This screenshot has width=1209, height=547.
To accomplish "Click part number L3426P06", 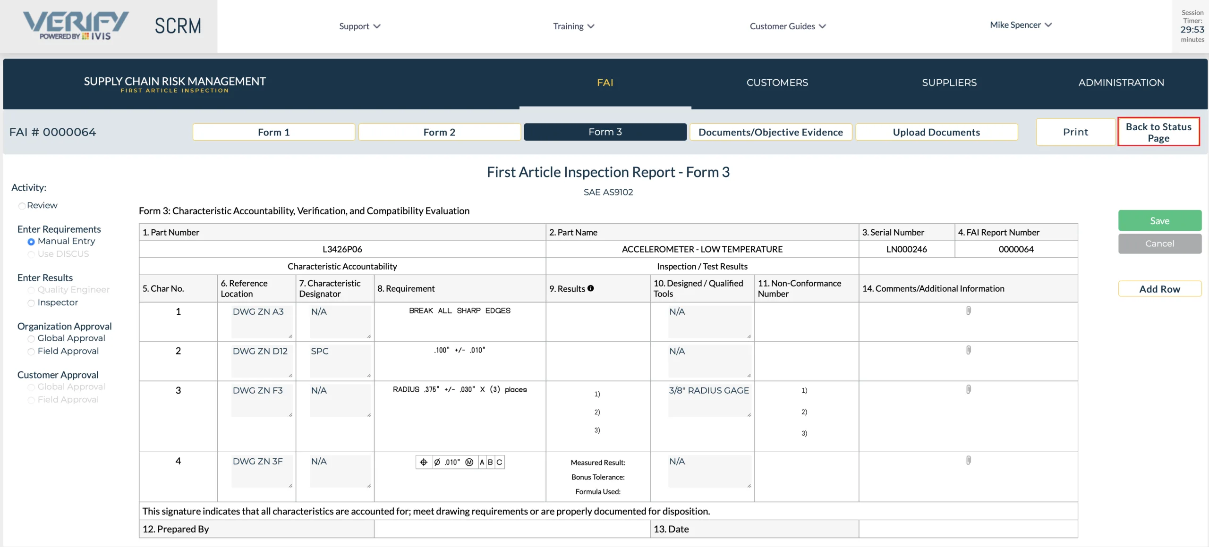I will pos(342,249).
